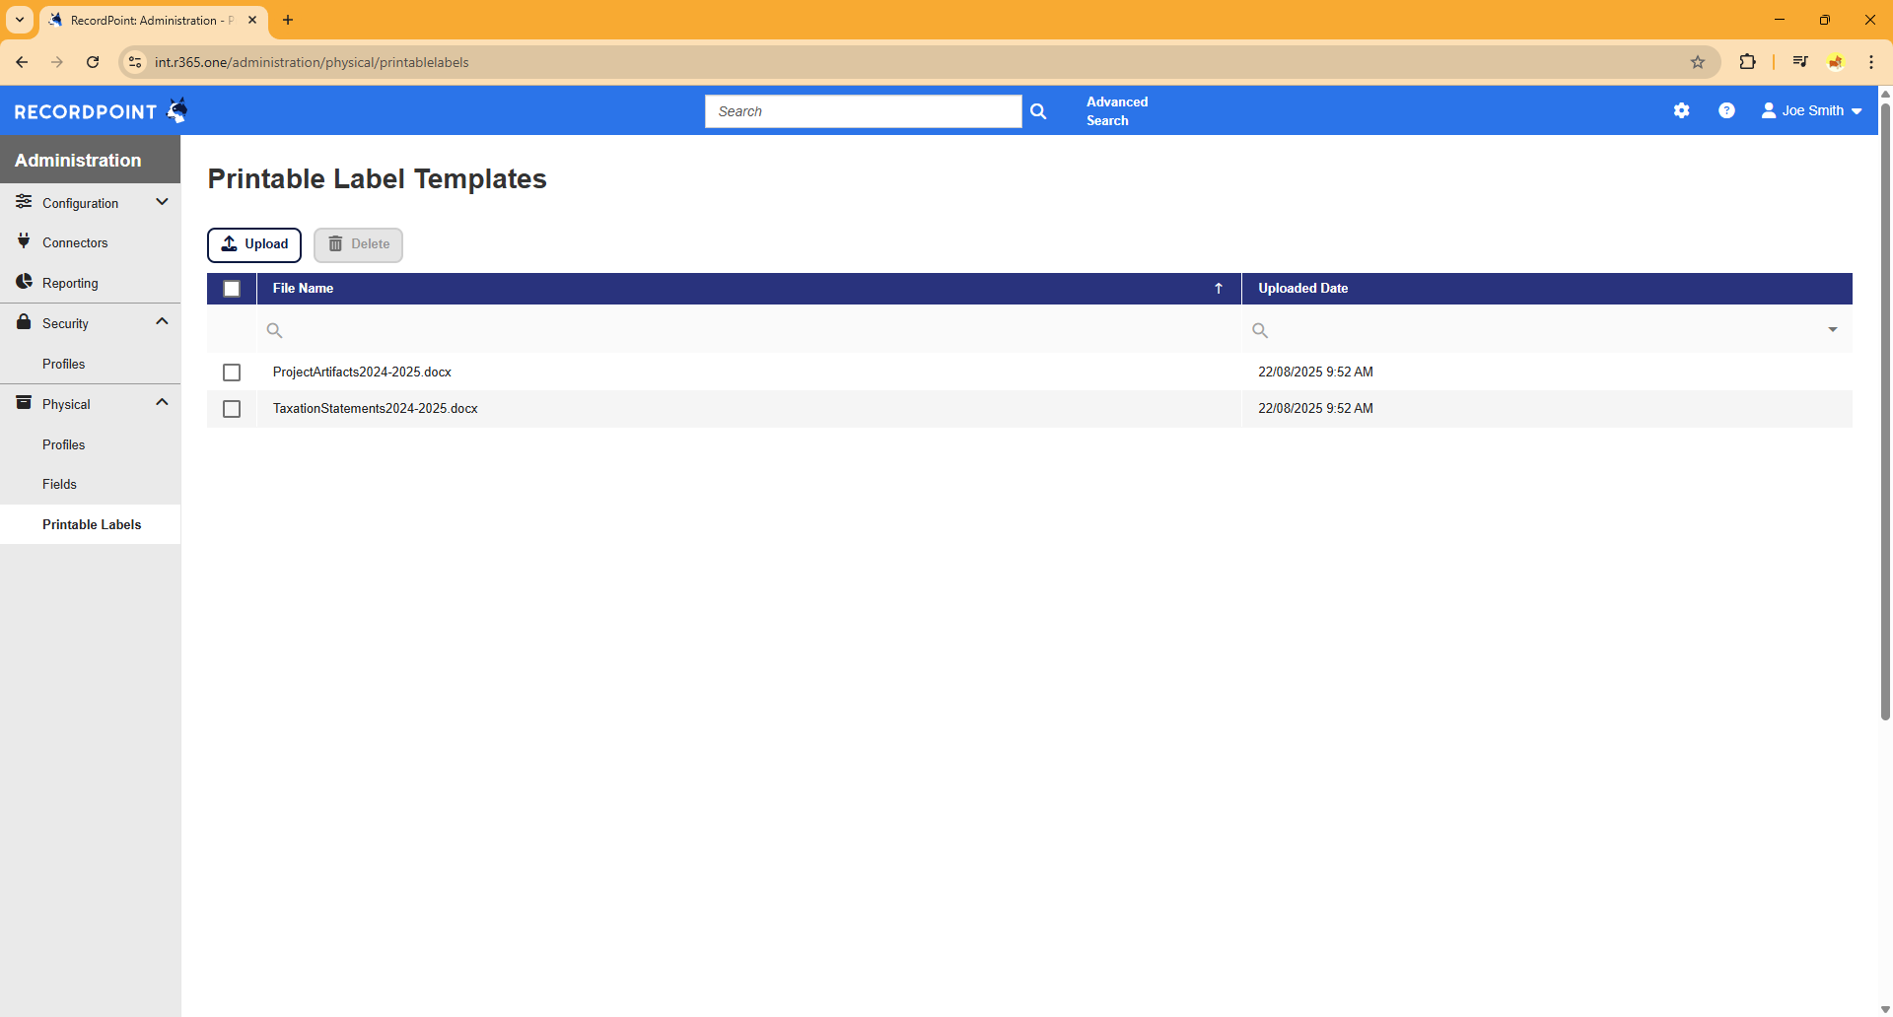Go to Fields under Physical
The image size is (1893, 1017).
coord(59,485)
